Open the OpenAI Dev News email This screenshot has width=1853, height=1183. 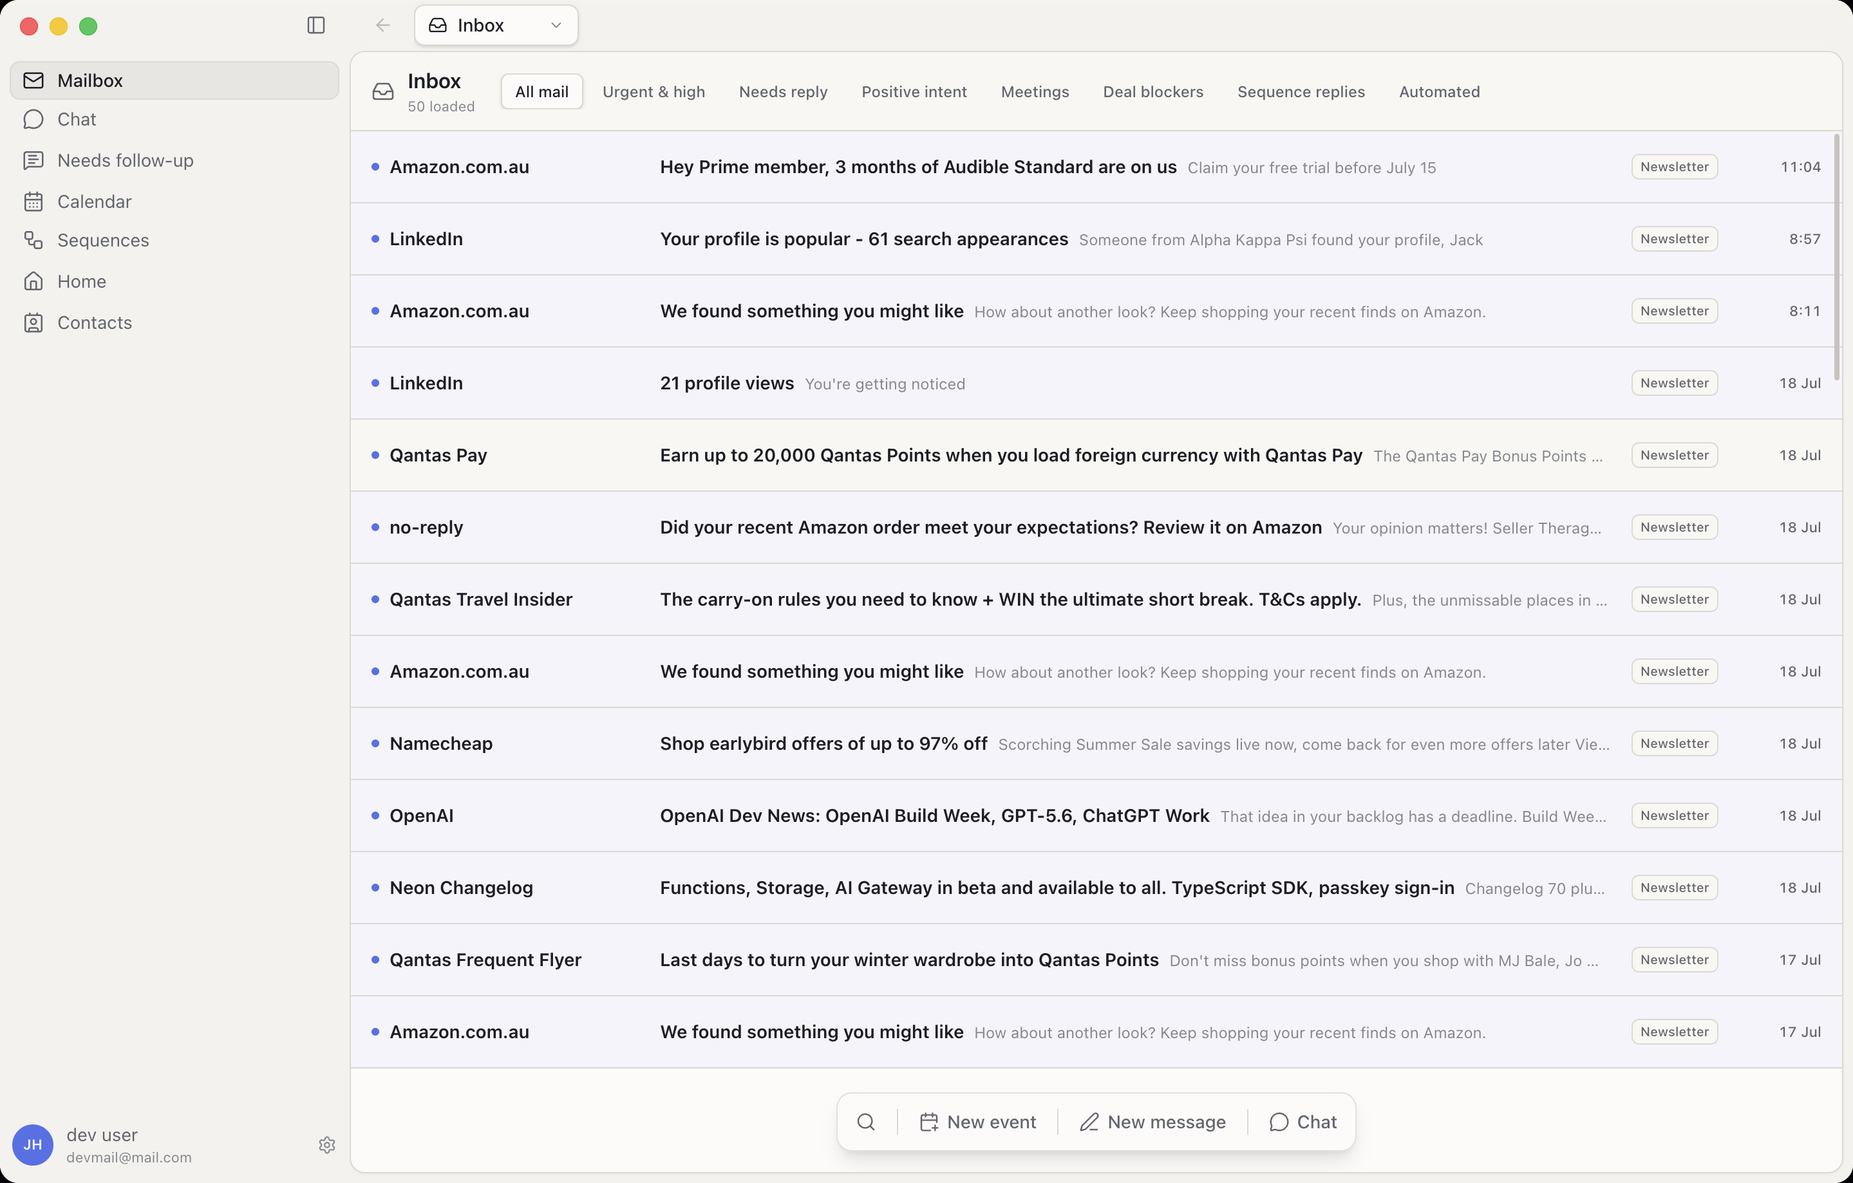pyautogui.click(x=1096, y=815)
